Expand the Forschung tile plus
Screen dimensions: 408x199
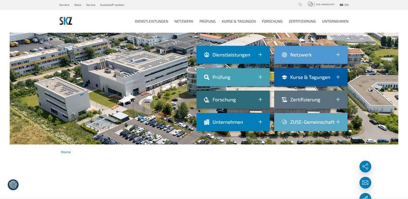[260, 100]
